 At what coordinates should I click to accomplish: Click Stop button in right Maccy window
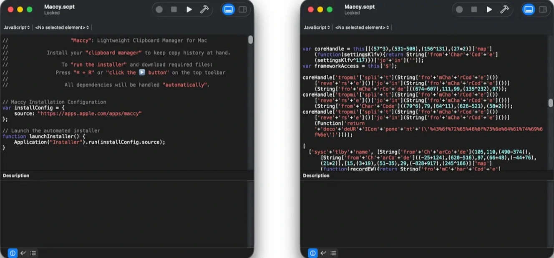click(474, 10)
